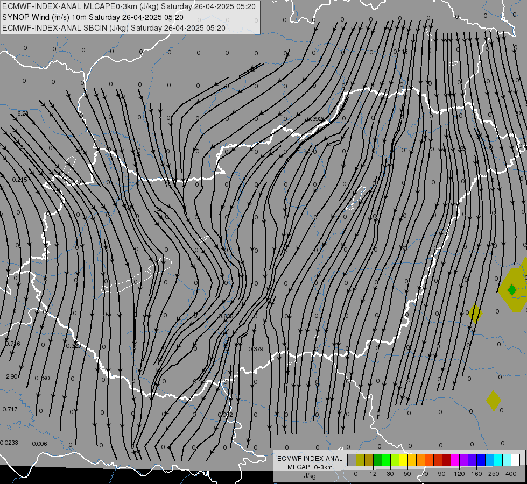Image resolution: width=527 pixels, height=484 pixels.
Task: Select the bright green legend swatch
Action: [x=386, y=460]
